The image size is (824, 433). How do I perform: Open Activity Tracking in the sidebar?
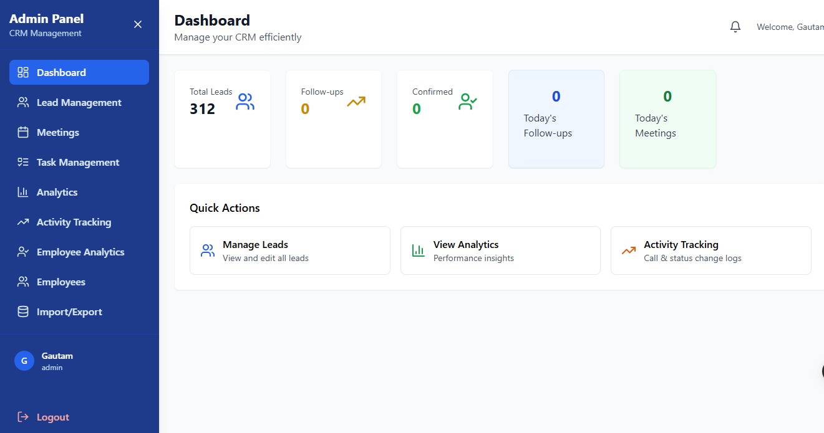(74, 222)
